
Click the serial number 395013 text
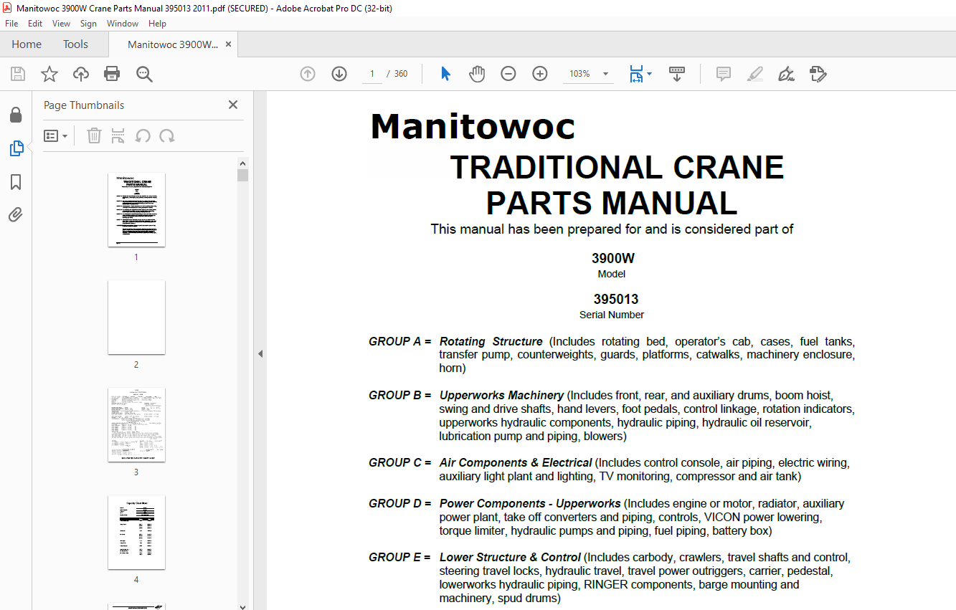pyautogui.click(x=615, y=299)
